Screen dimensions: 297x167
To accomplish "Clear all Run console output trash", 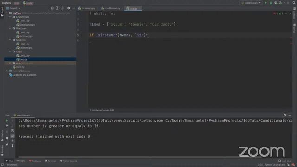I will [x=13, y=146].
